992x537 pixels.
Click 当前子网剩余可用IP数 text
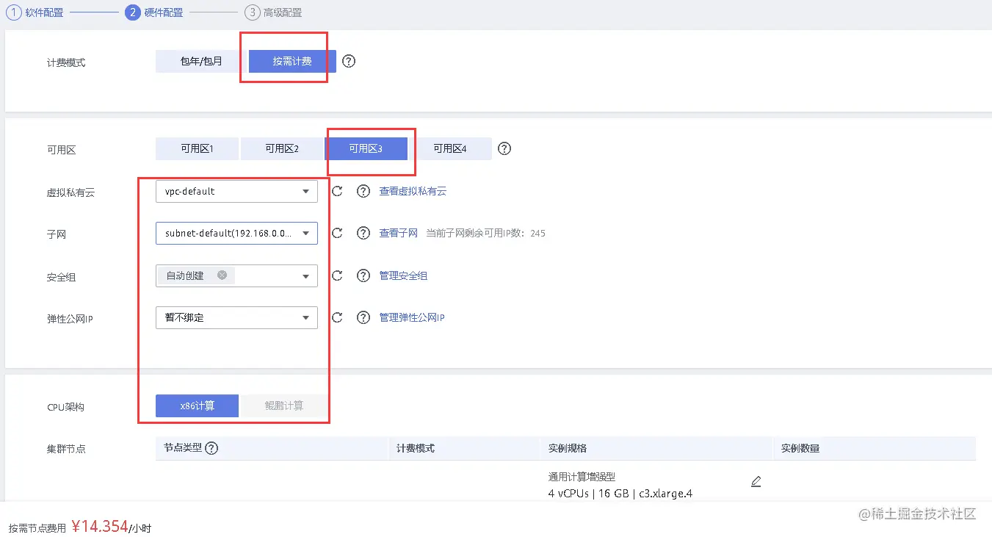click(x=486, y=233)
